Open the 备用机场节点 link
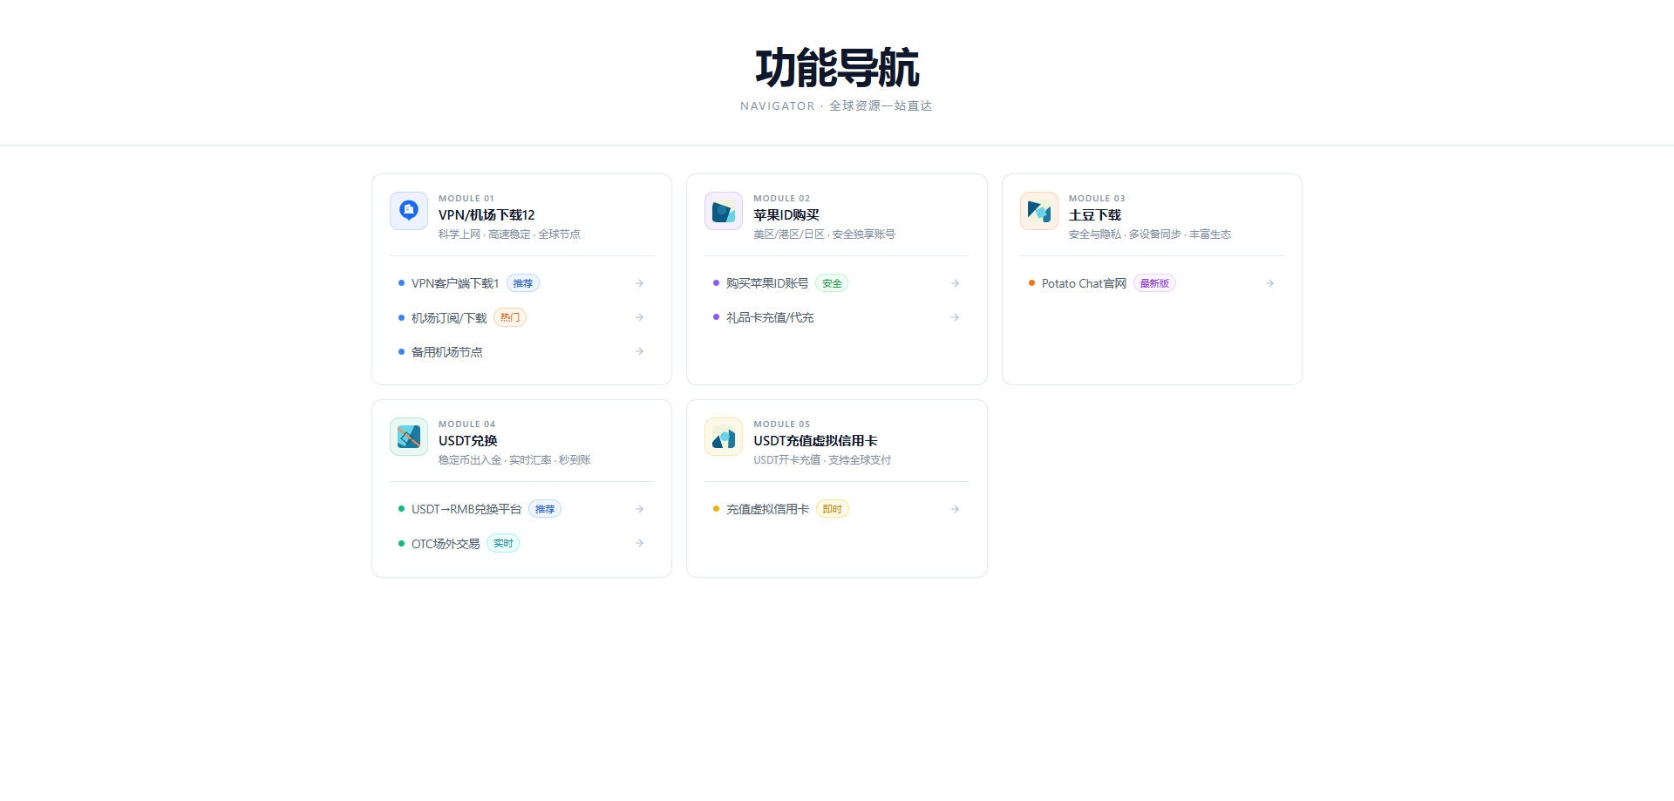 pos(521,351)
